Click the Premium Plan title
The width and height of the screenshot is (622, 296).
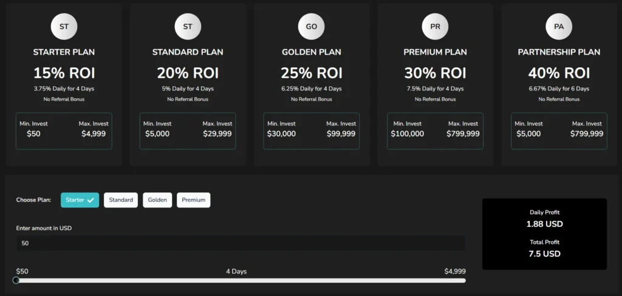tap(435, 52)
